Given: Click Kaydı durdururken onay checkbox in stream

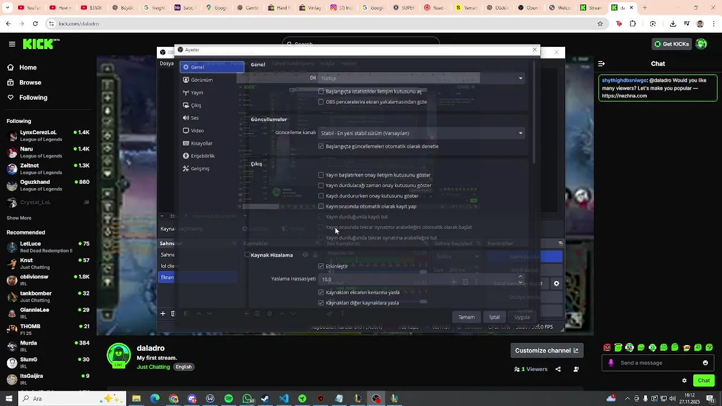Looking at the screenshot, I should pyautogui.click(x=321, y=196).
